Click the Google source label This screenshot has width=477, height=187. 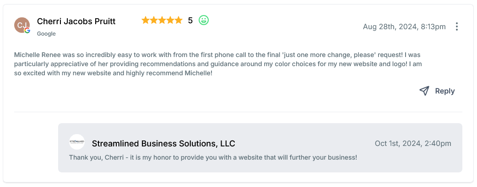[x=46, y=33]
